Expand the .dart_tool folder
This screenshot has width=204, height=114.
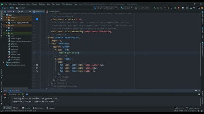point(6,17)
